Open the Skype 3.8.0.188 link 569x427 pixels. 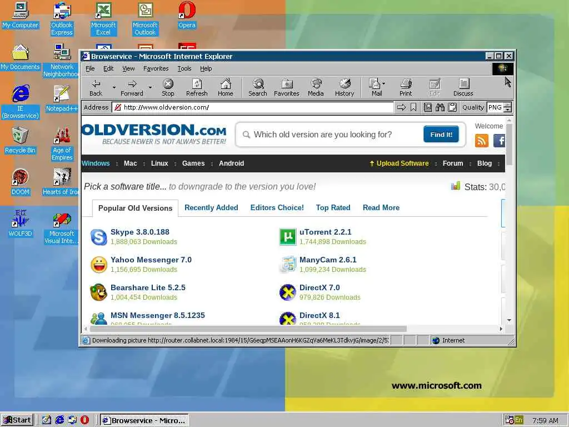point(139,232)
